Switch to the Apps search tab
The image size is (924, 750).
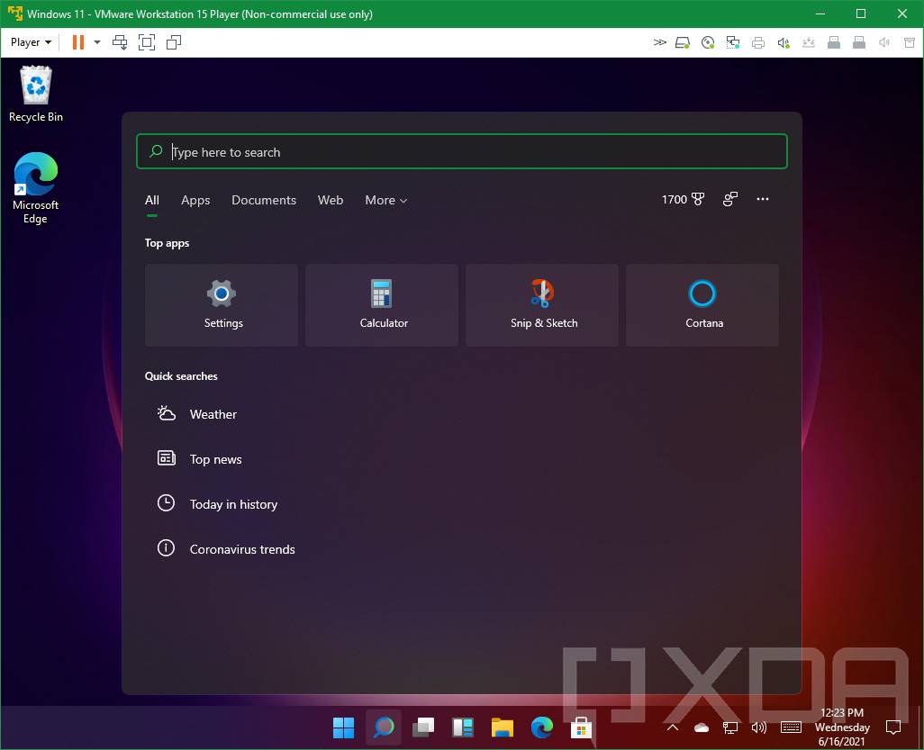[195, 200]
